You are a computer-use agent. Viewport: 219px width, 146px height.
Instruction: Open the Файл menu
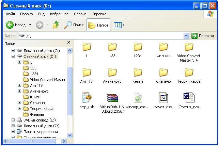10,14
